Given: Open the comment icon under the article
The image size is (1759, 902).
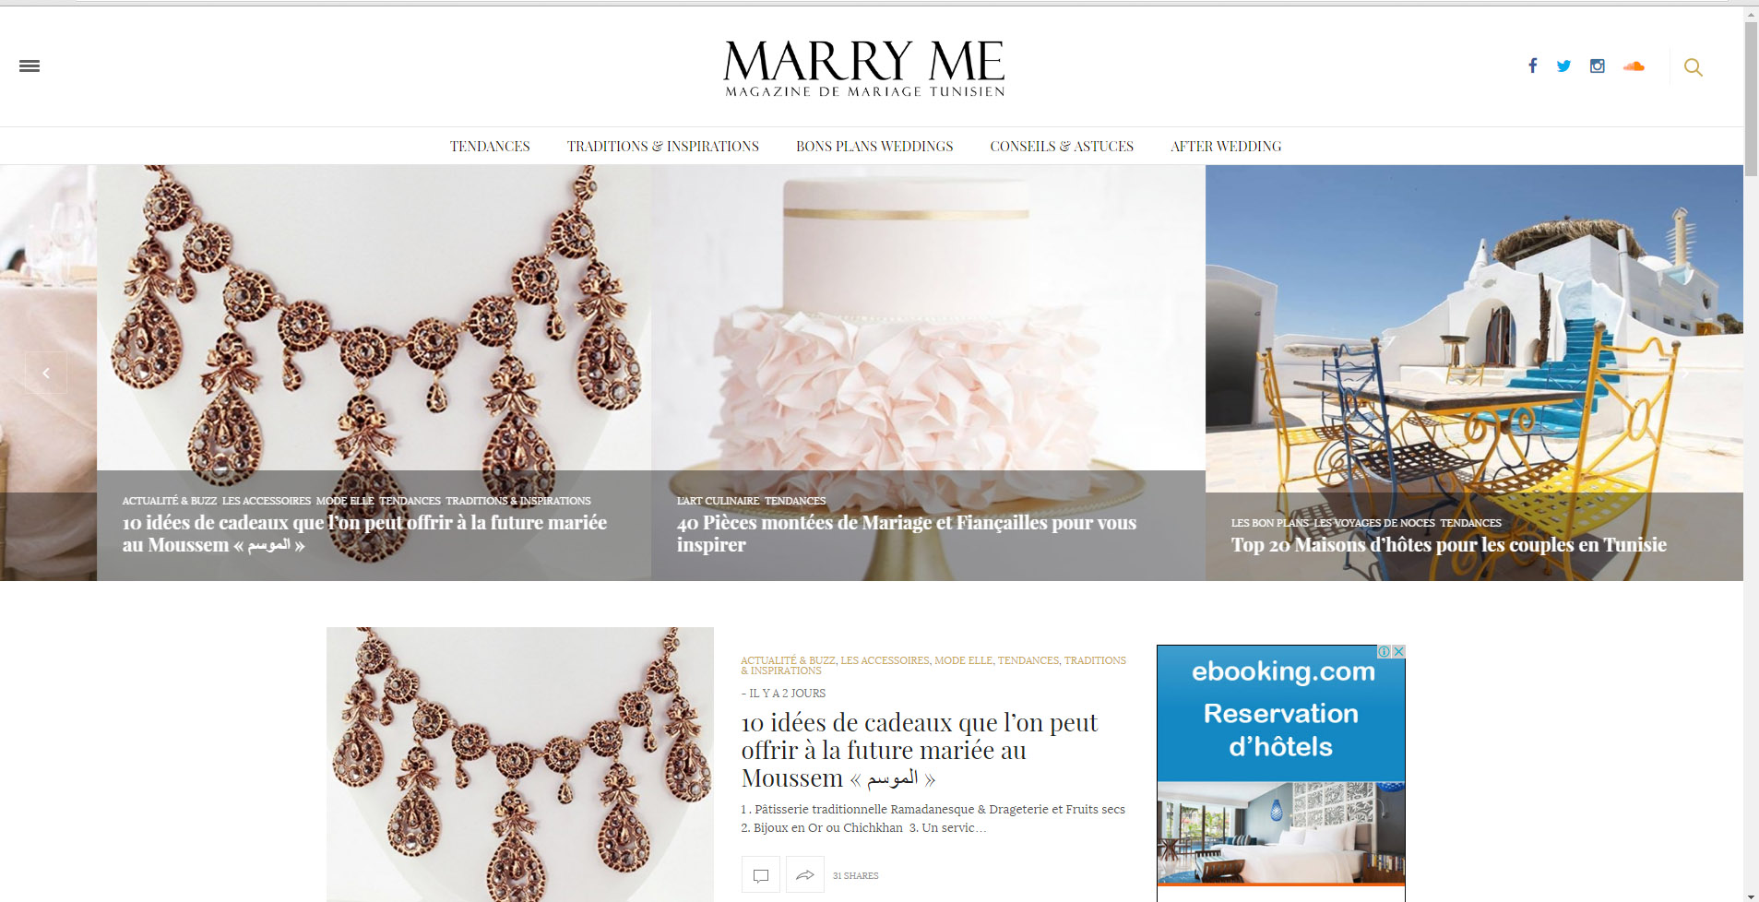Looking at the screenshot, I should [761, 874].
